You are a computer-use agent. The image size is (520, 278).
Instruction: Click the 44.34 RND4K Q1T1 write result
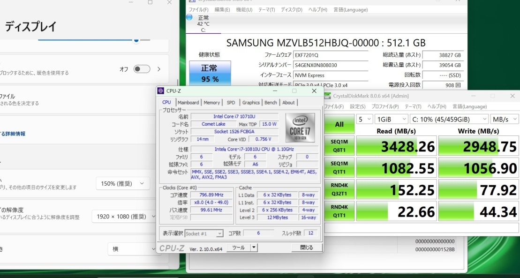[x=478, y=211]
